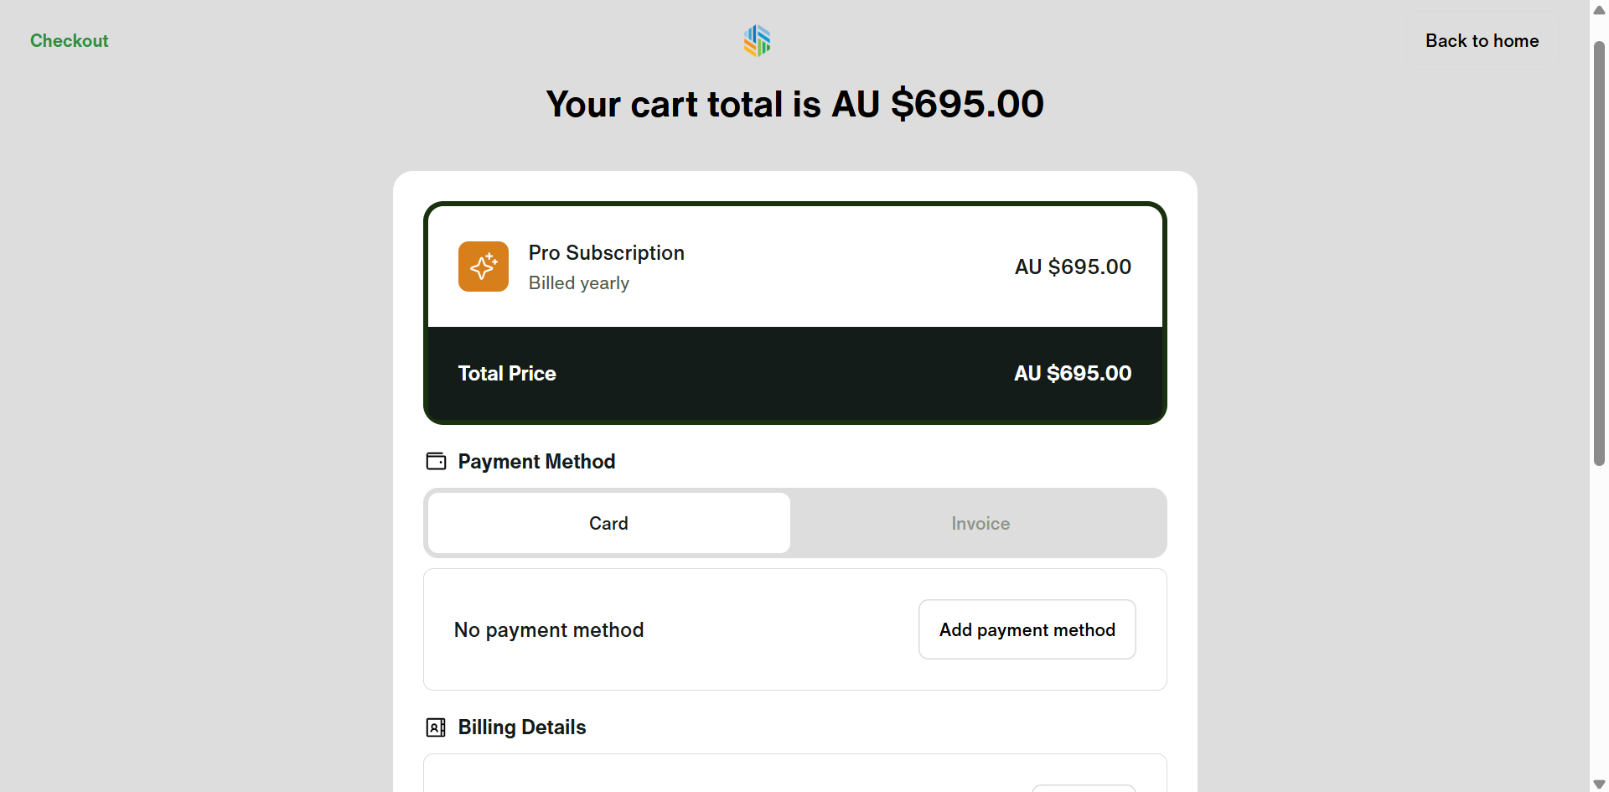Click the orange sparkle Pro Subscription icon
1609x792 pixels.
click(x=484, y=267)
